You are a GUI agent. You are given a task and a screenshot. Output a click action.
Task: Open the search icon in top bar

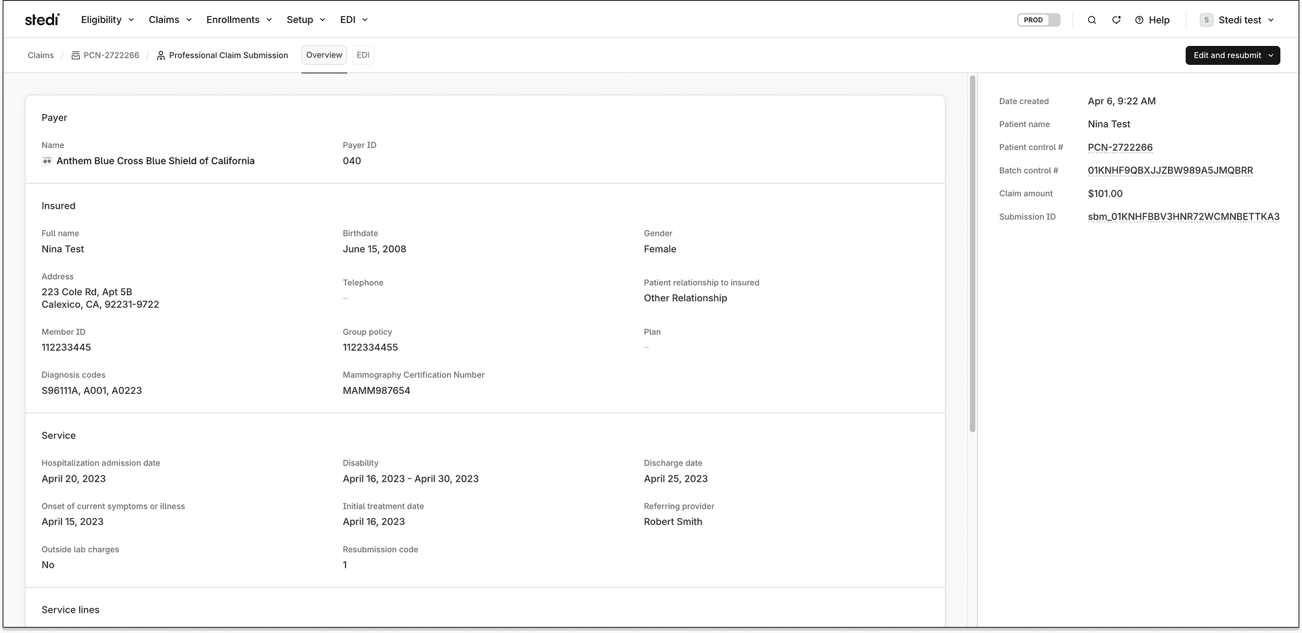1092,20
